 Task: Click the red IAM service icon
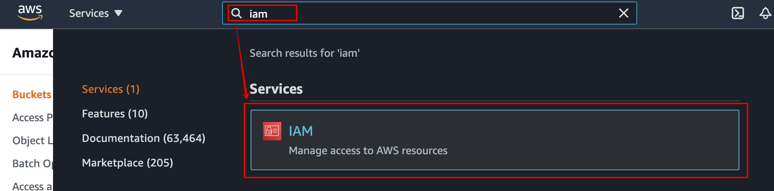[272, 131]
